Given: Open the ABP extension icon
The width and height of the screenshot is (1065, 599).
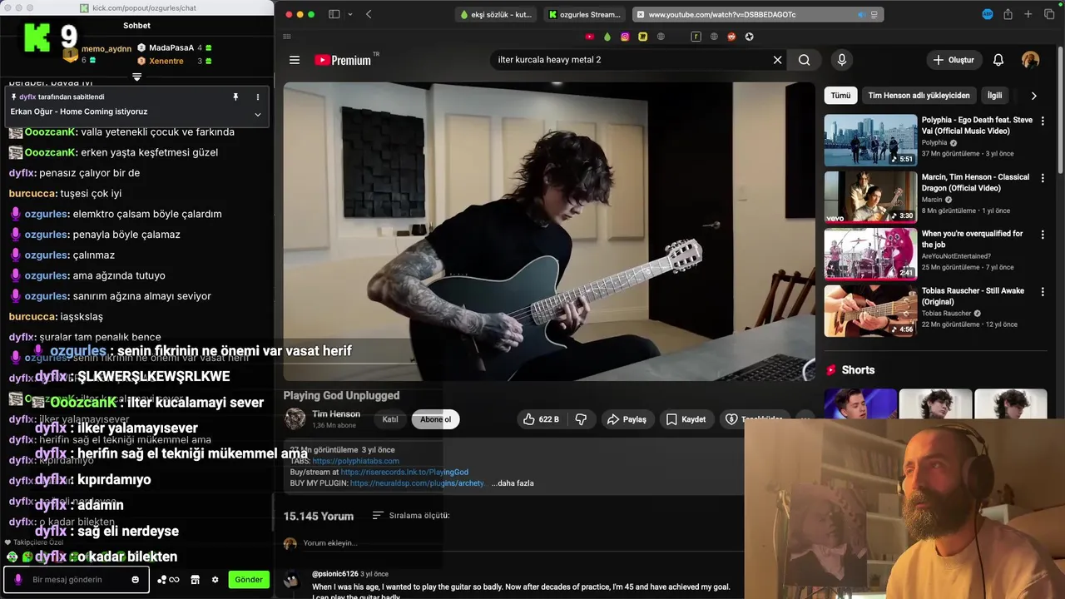Looking at the screenshot, I should coord(987,14).
